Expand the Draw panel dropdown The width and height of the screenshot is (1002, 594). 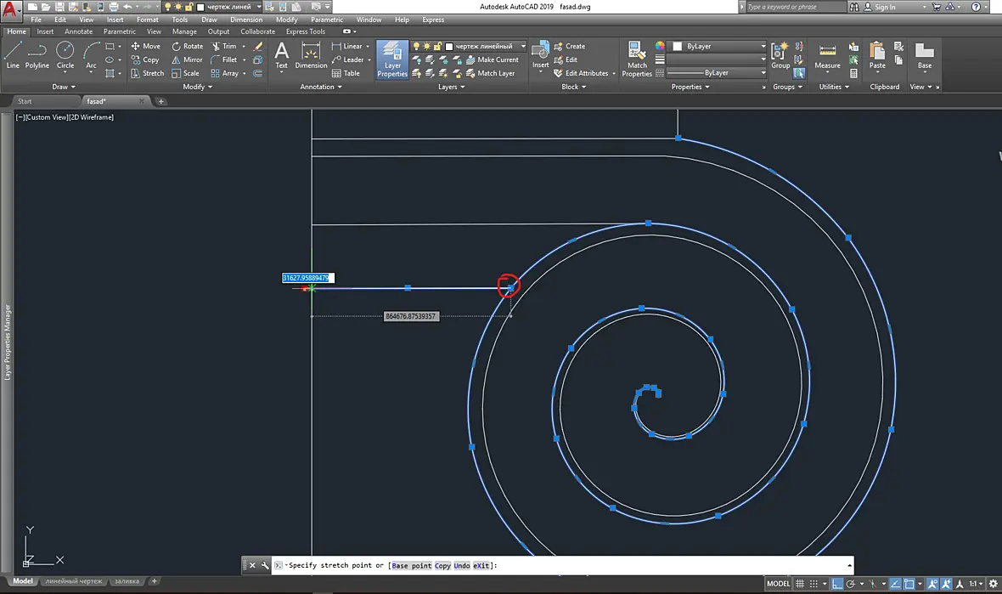pos(64,87)
